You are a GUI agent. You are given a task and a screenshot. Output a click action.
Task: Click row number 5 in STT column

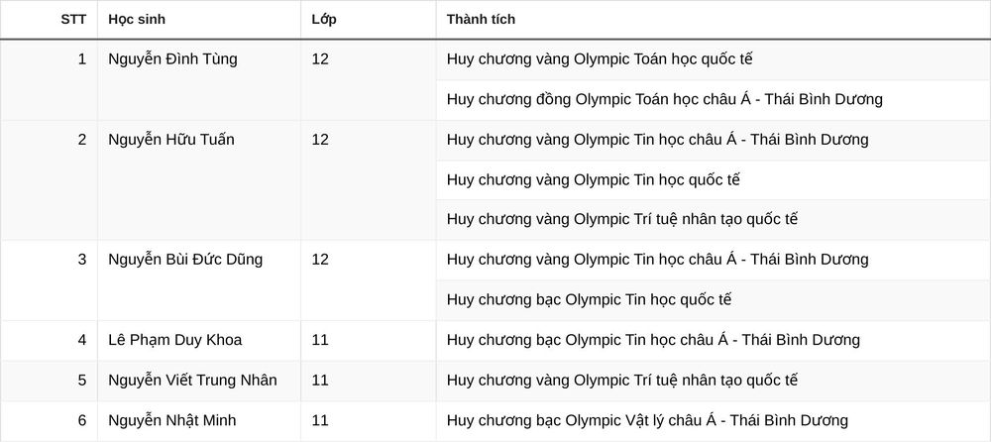click(x=82, y=380)
